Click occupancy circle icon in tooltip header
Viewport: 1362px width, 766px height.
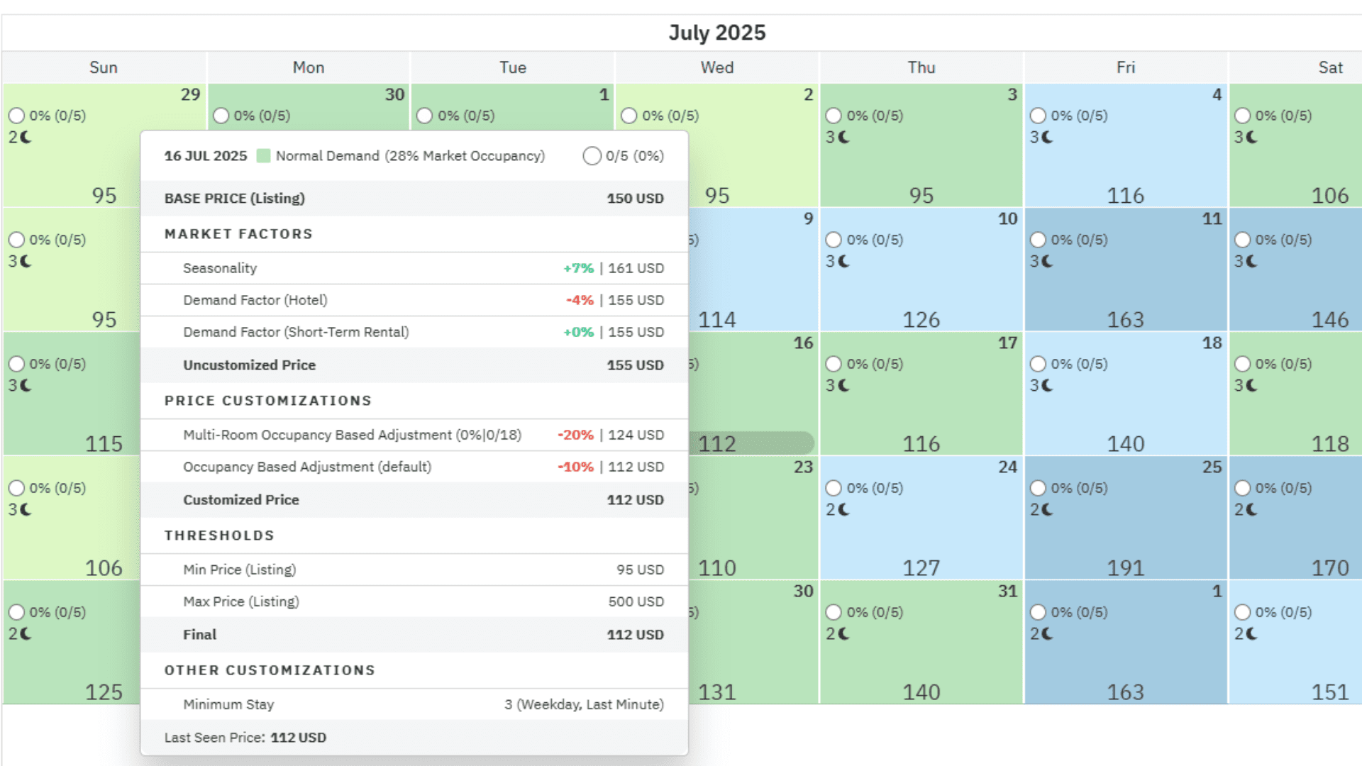[592, 156]
